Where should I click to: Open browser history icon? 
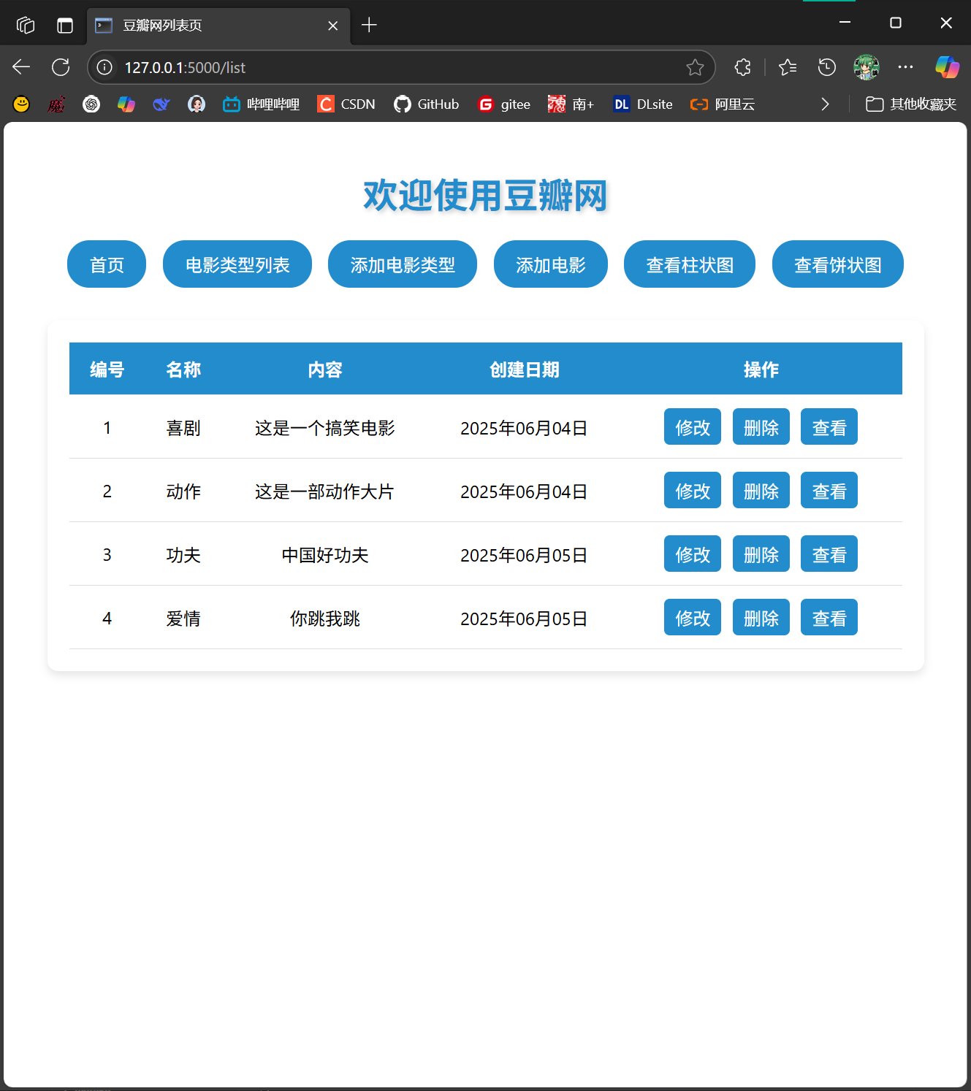point(826,67)
